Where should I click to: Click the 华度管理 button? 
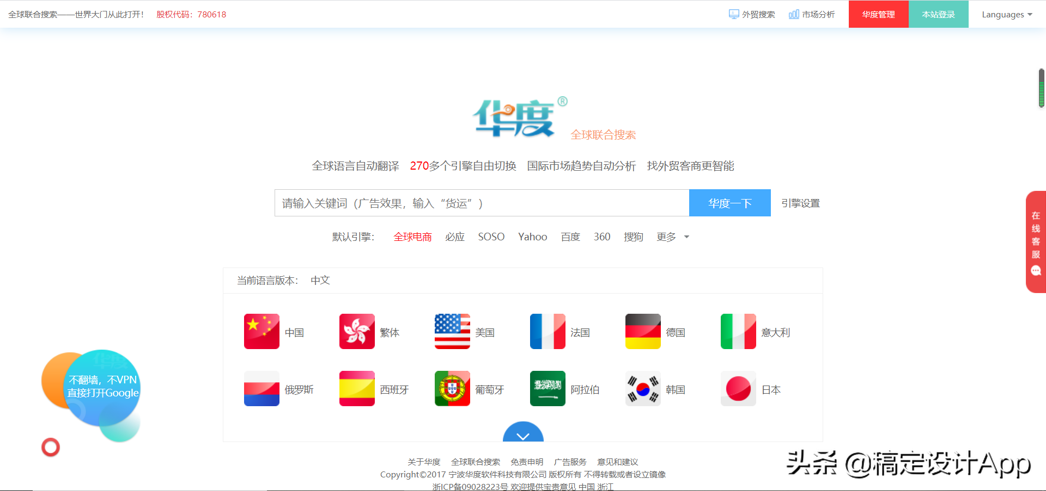879,14
